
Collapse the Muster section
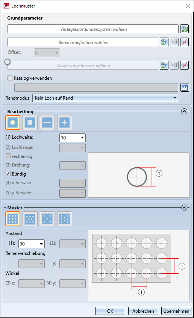[184, 207]
